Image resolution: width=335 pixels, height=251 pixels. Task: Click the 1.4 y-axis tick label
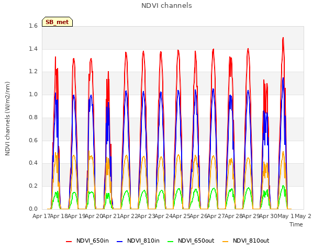point(33,49)
